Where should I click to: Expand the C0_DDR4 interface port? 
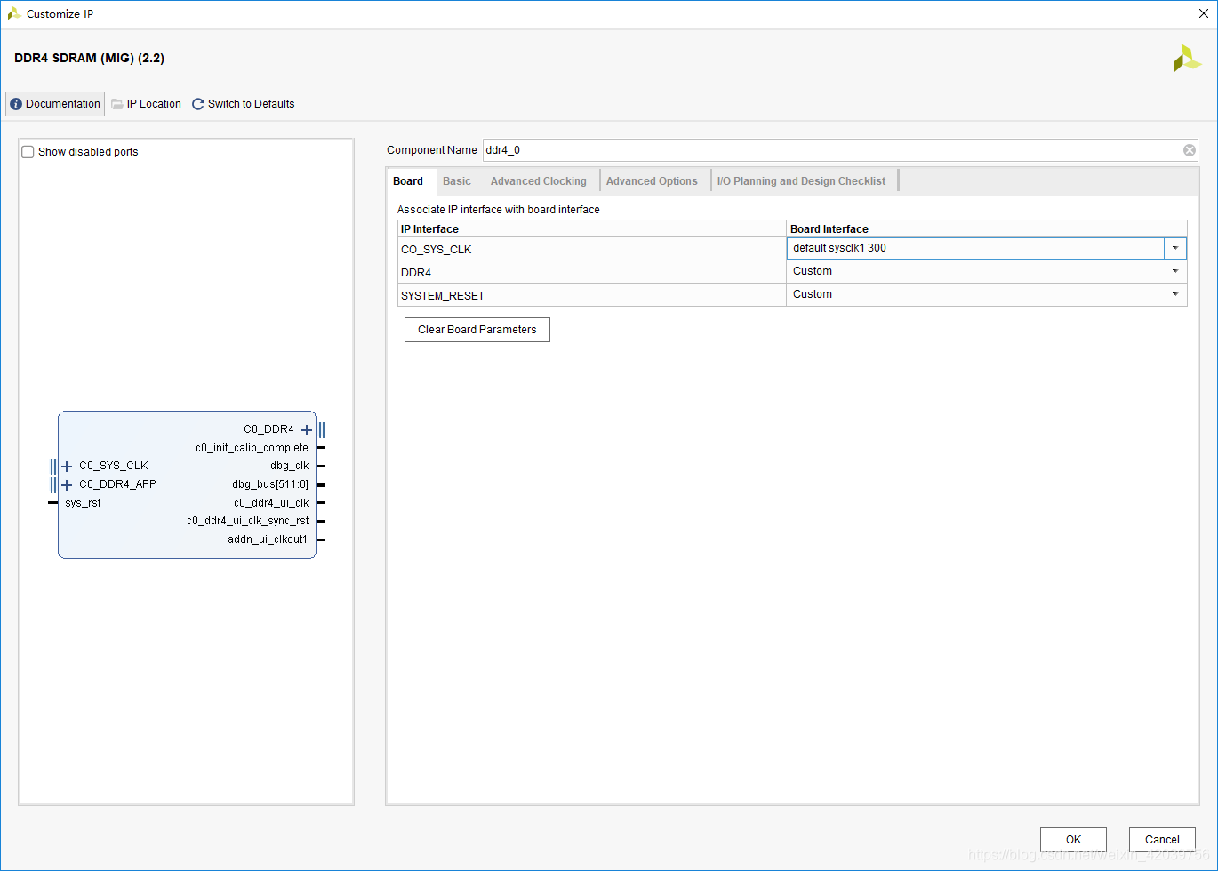307,430
